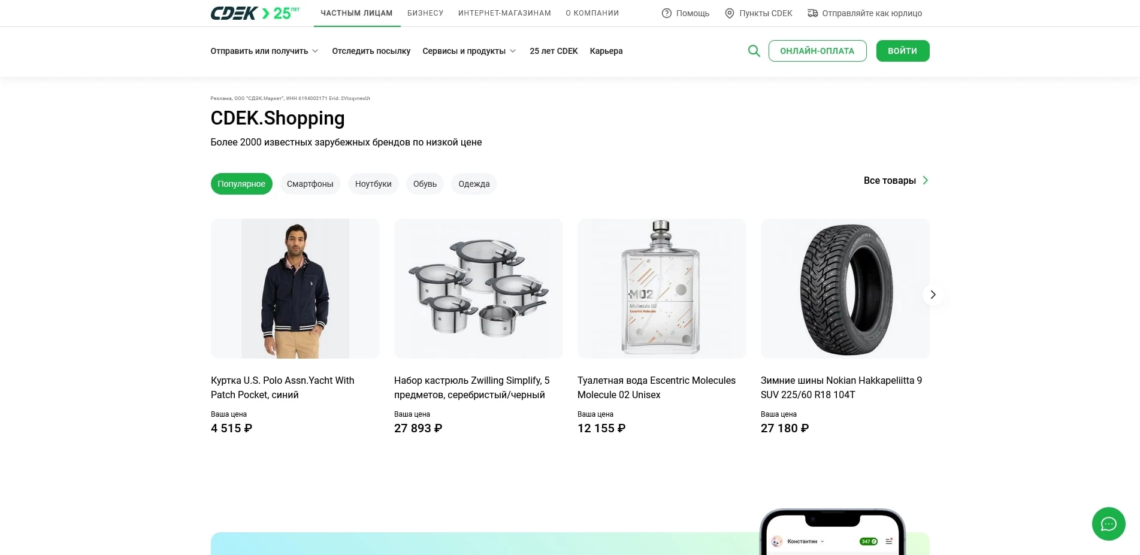
Task: Click the arrow beside "Все товары"
Action: (x=926, y=180)
